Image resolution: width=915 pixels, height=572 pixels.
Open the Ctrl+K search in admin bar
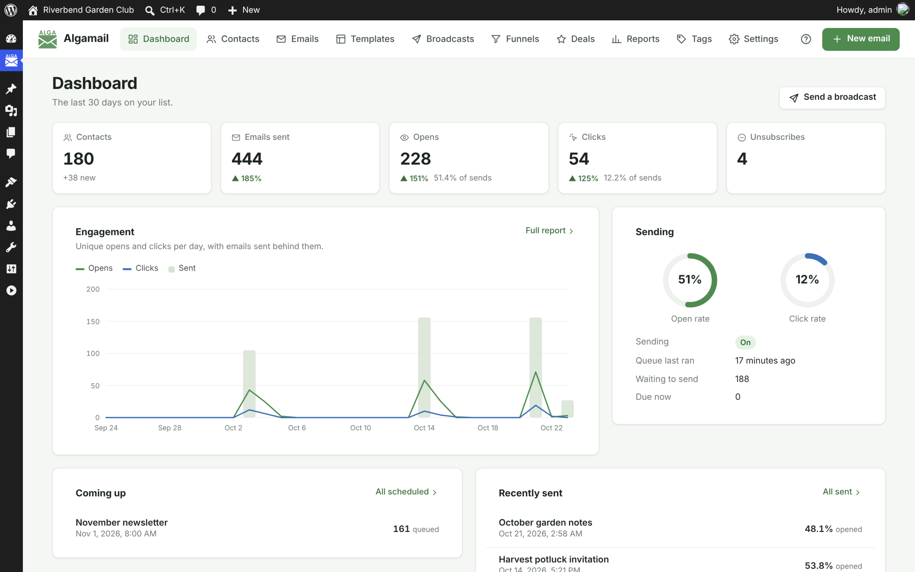point(165,10)
